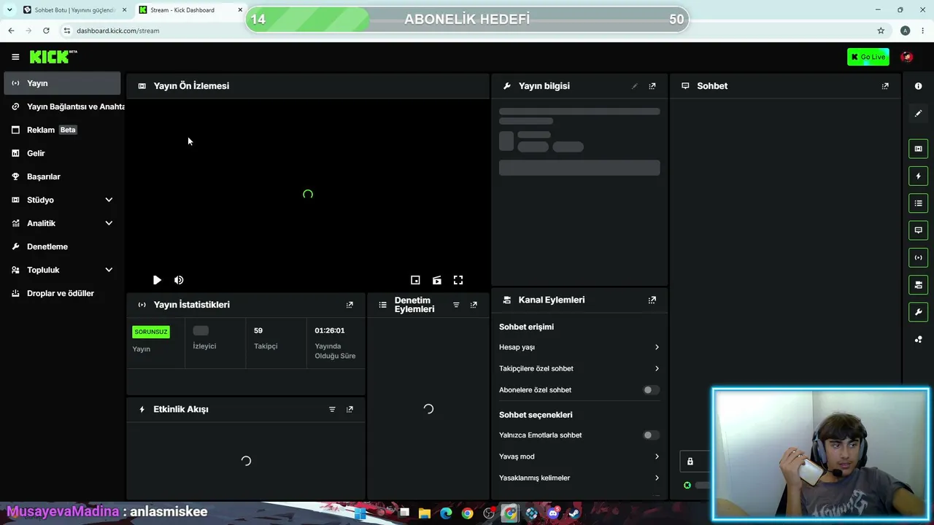Open File Explorer from the taskbar

click(x=425, y=513)
